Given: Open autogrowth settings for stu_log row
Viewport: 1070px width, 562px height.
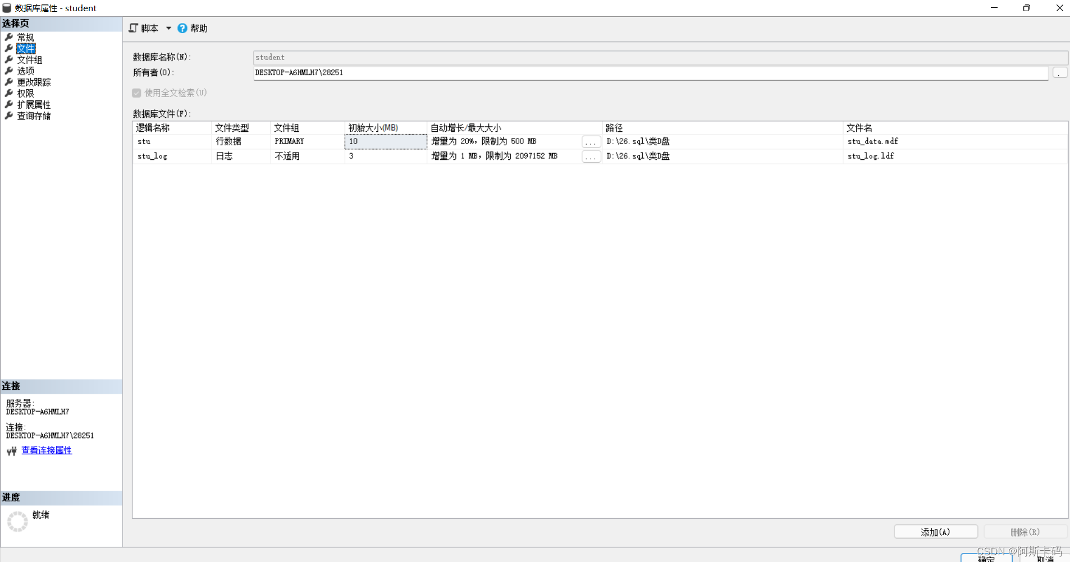Looking at the screenshot, I should pos(591,156).
